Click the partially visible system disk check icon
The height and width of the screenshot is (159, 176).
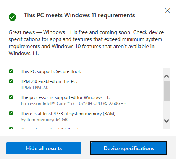[11, 128]
